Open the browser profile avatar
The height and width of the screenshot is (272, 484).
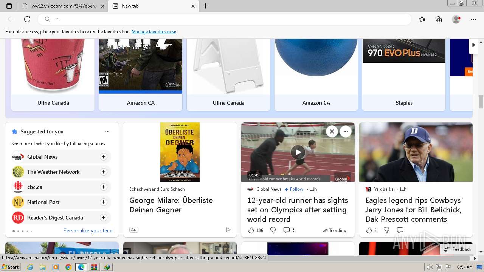(456, 19)
